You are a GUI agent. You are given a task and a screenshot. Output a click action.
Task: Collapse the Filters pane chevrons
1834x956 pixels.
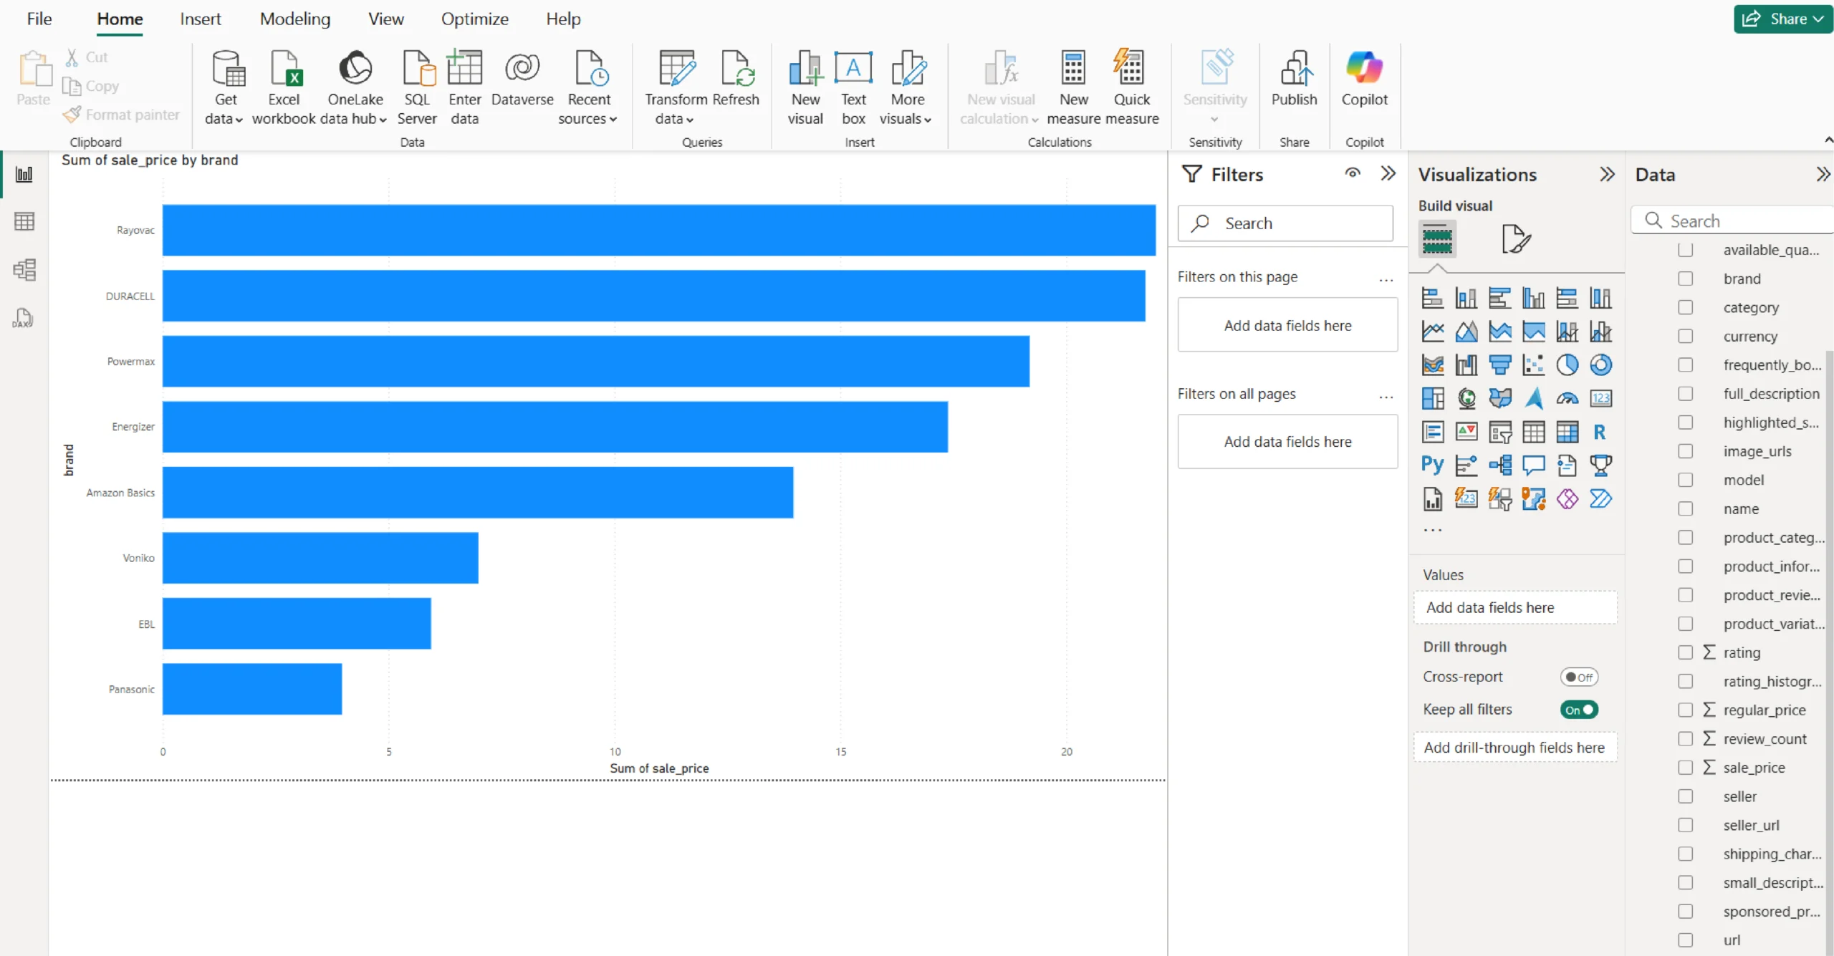click(1388, 173)
